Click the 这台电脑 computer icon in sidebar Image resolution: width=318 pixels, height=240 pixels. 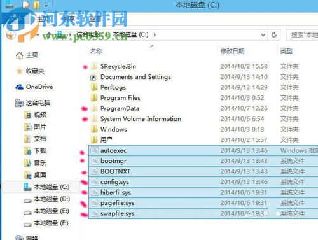tap(20, 103)
